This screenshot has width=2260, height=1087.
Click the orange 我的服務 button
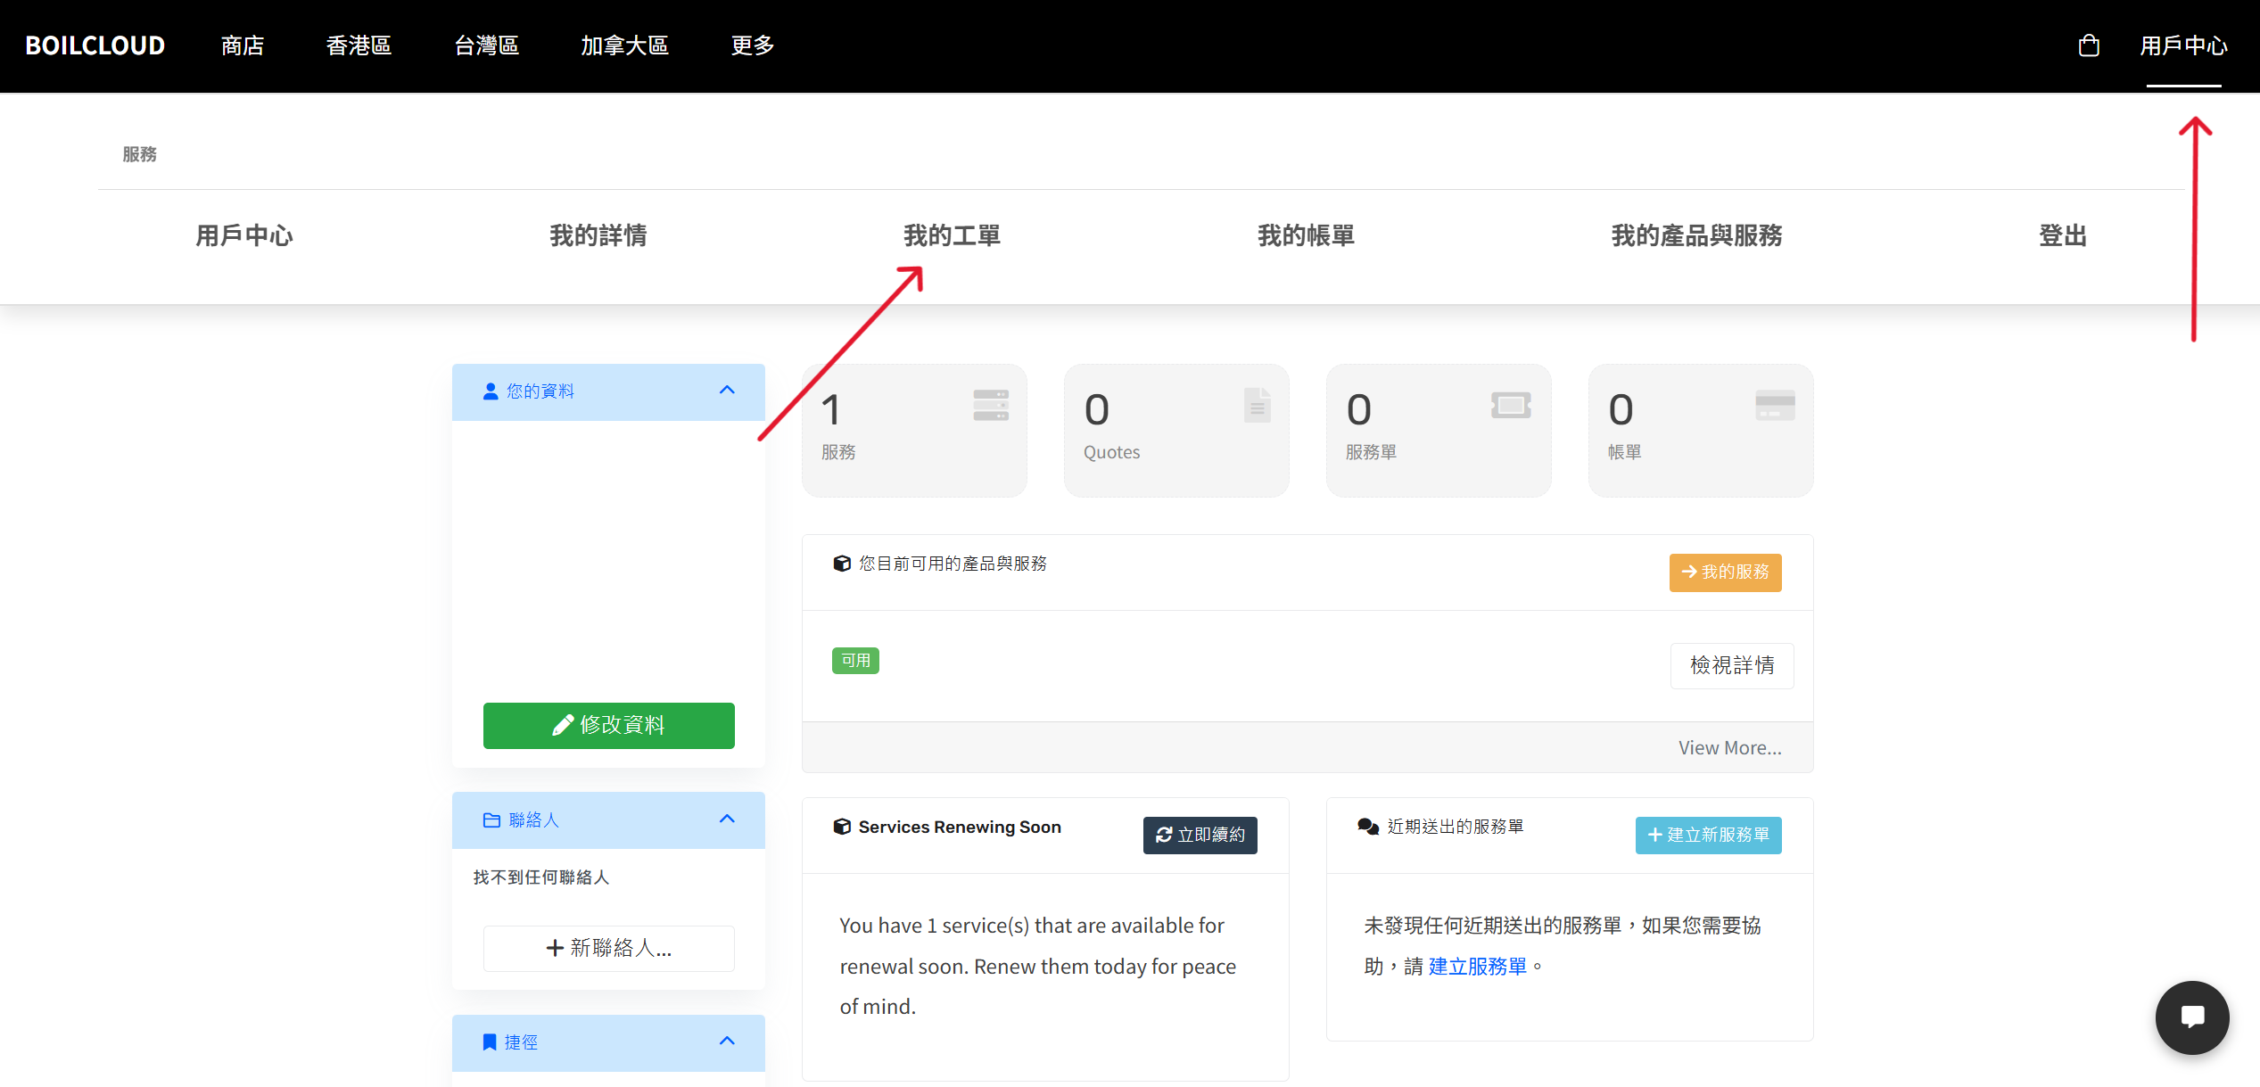pyautogui.click(x=1725, y=572)
